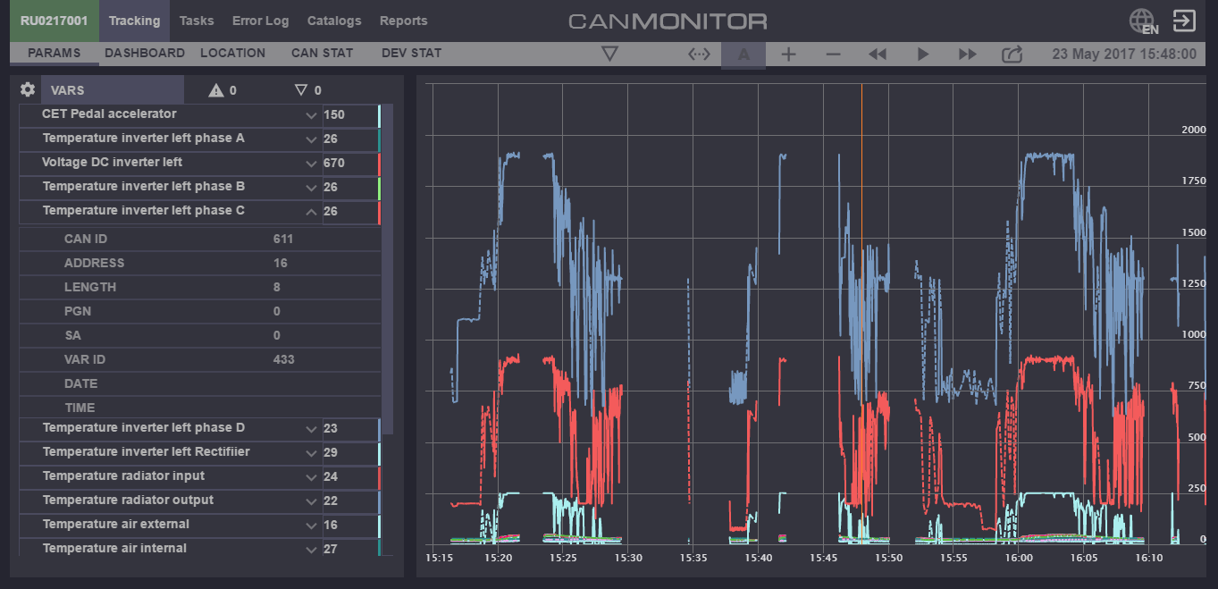
Task: Expand the Temperature radiator input row
Action: (311, 477)
